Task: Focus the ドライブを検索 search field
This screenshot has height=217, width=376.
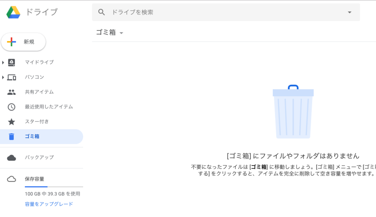Action: coord(226,12)
